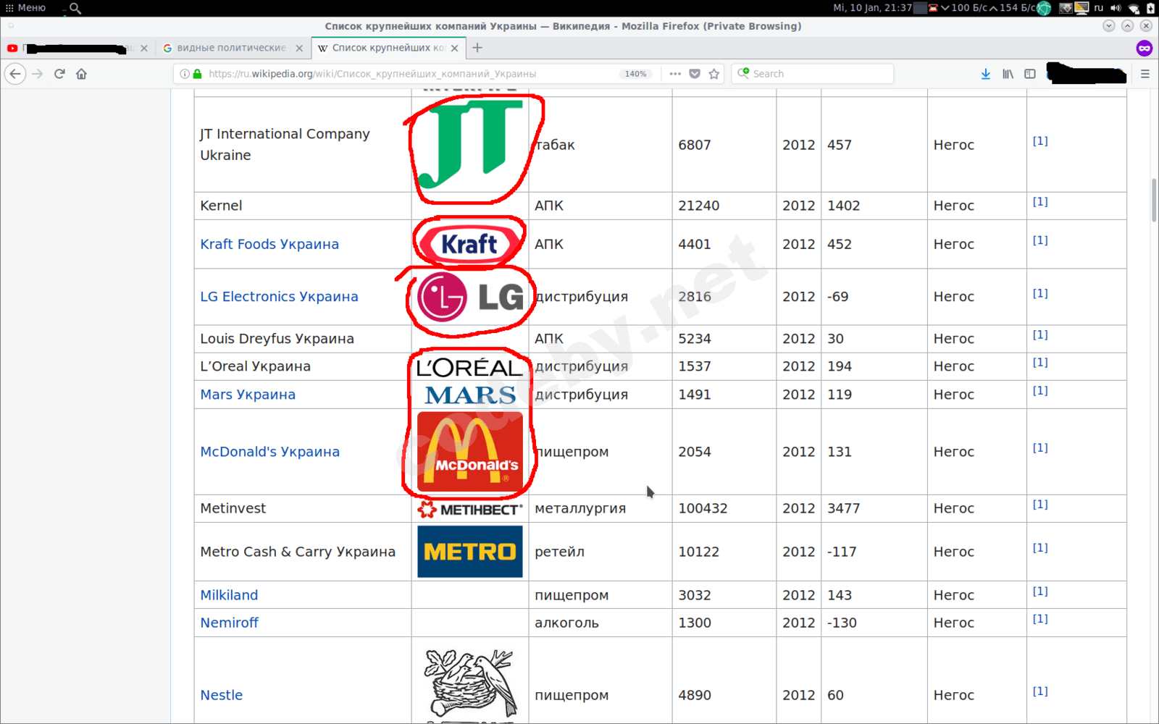The width and height of the screenshot is (1159, 724).
Task: Reset the 140% zoom level badge
Action: coord(635,74)
